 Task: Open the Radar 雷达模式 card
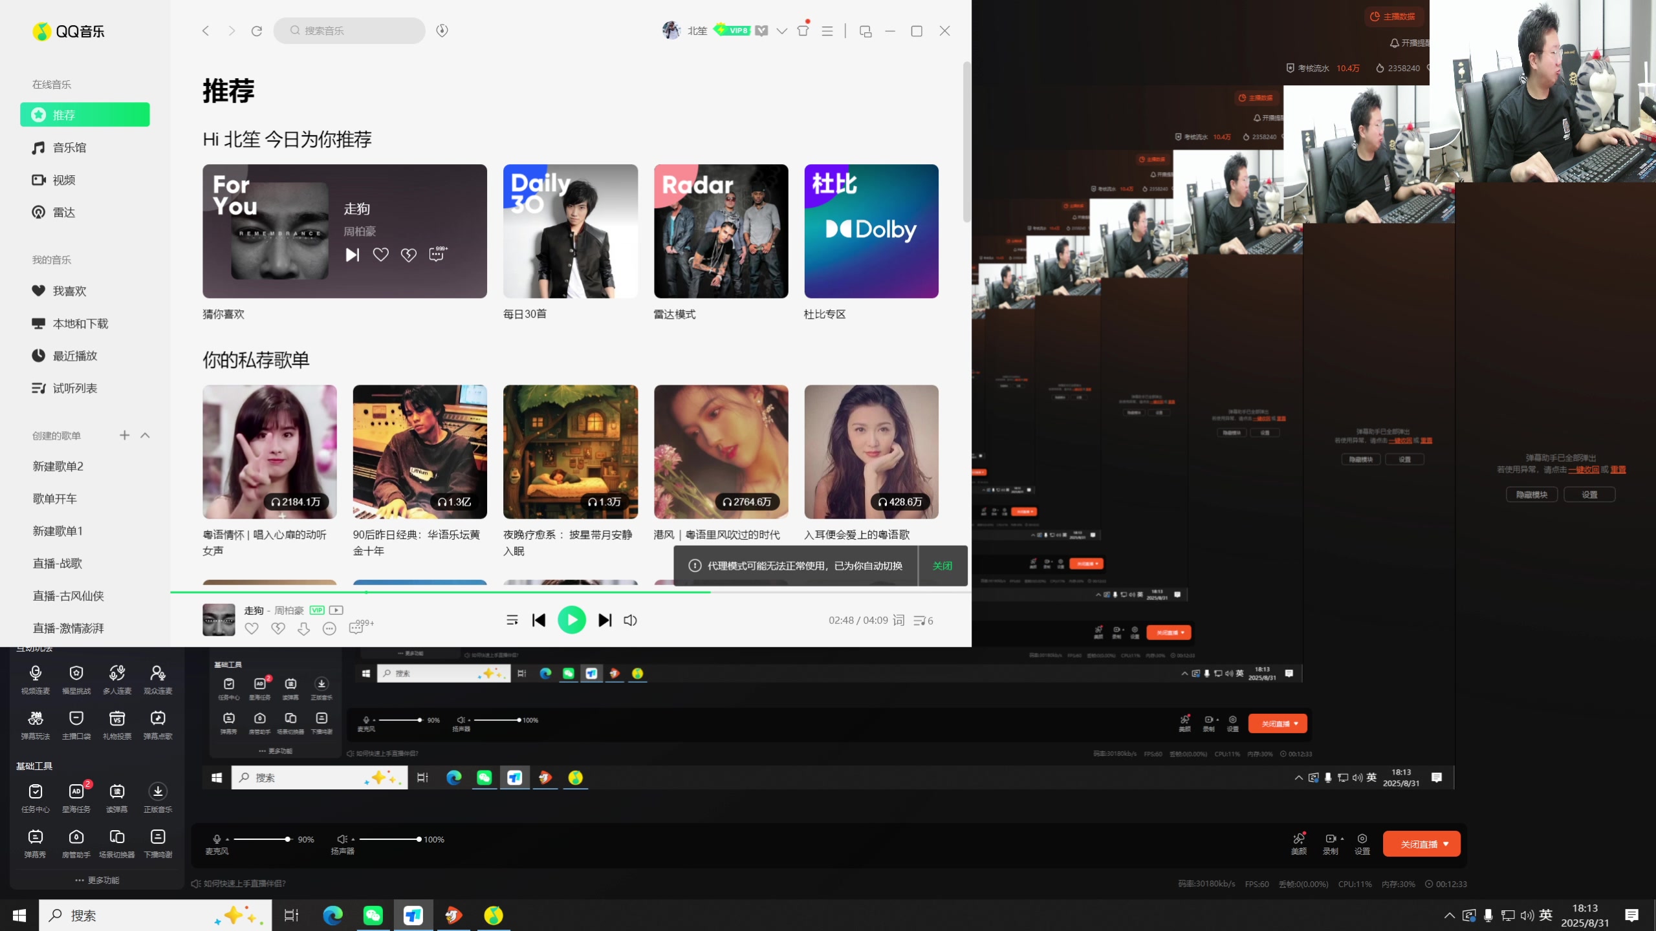click(x=721, y=231)
